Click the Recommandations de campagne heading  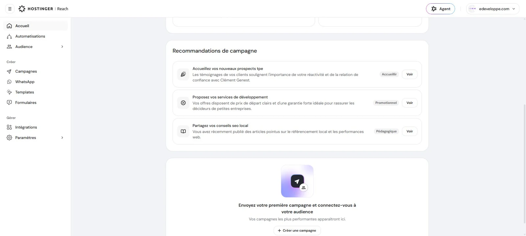[x=215, y=51]
